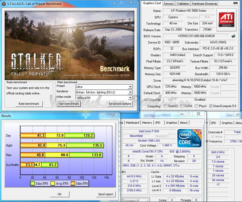The height and width of the screenshot is (202, 242).
Task: Click the S.T.A.L.K.E.R. window title icon
Action: tap(4, 4)
